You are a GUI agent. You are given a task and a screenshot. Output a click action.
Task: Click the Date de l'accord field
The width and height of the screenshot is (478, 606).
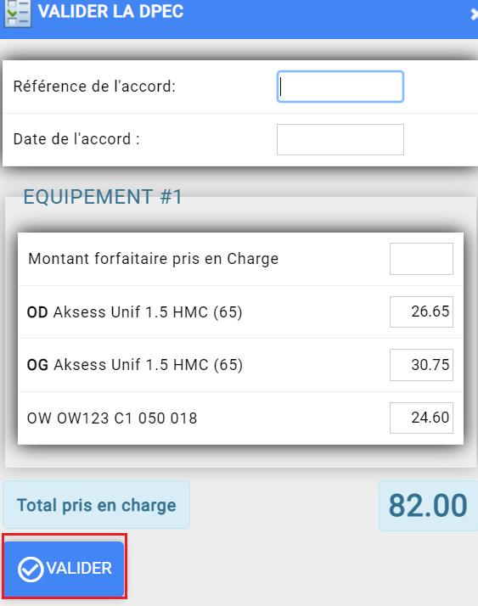[340, 139]
